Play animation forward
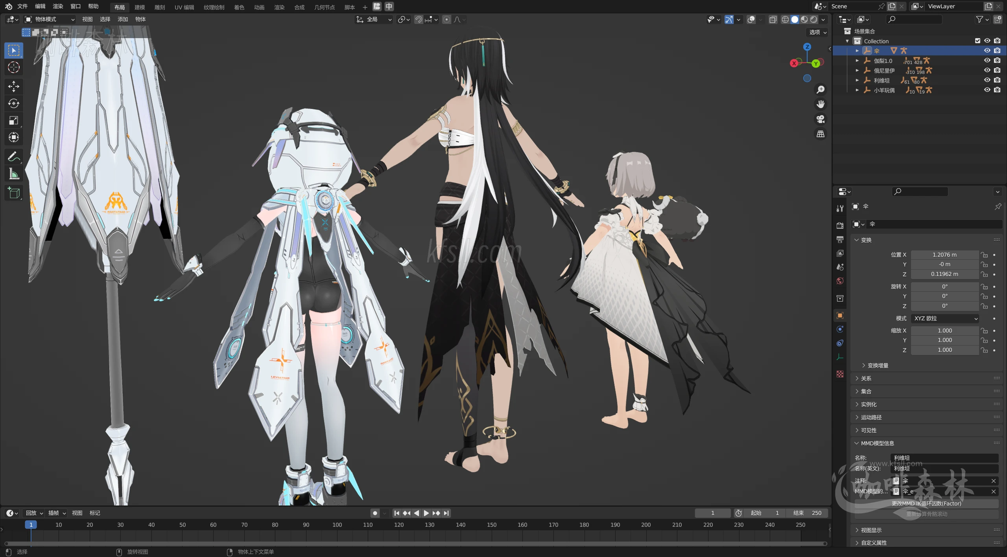This screenshot has width=1007, height=557. [426, 513]
